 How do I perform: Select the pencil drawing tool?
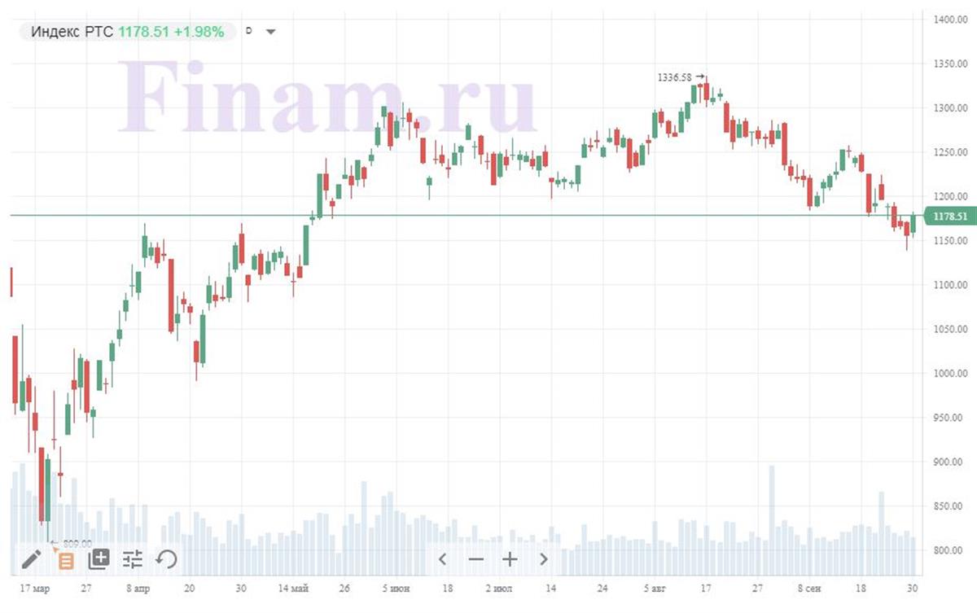point(31,559)
